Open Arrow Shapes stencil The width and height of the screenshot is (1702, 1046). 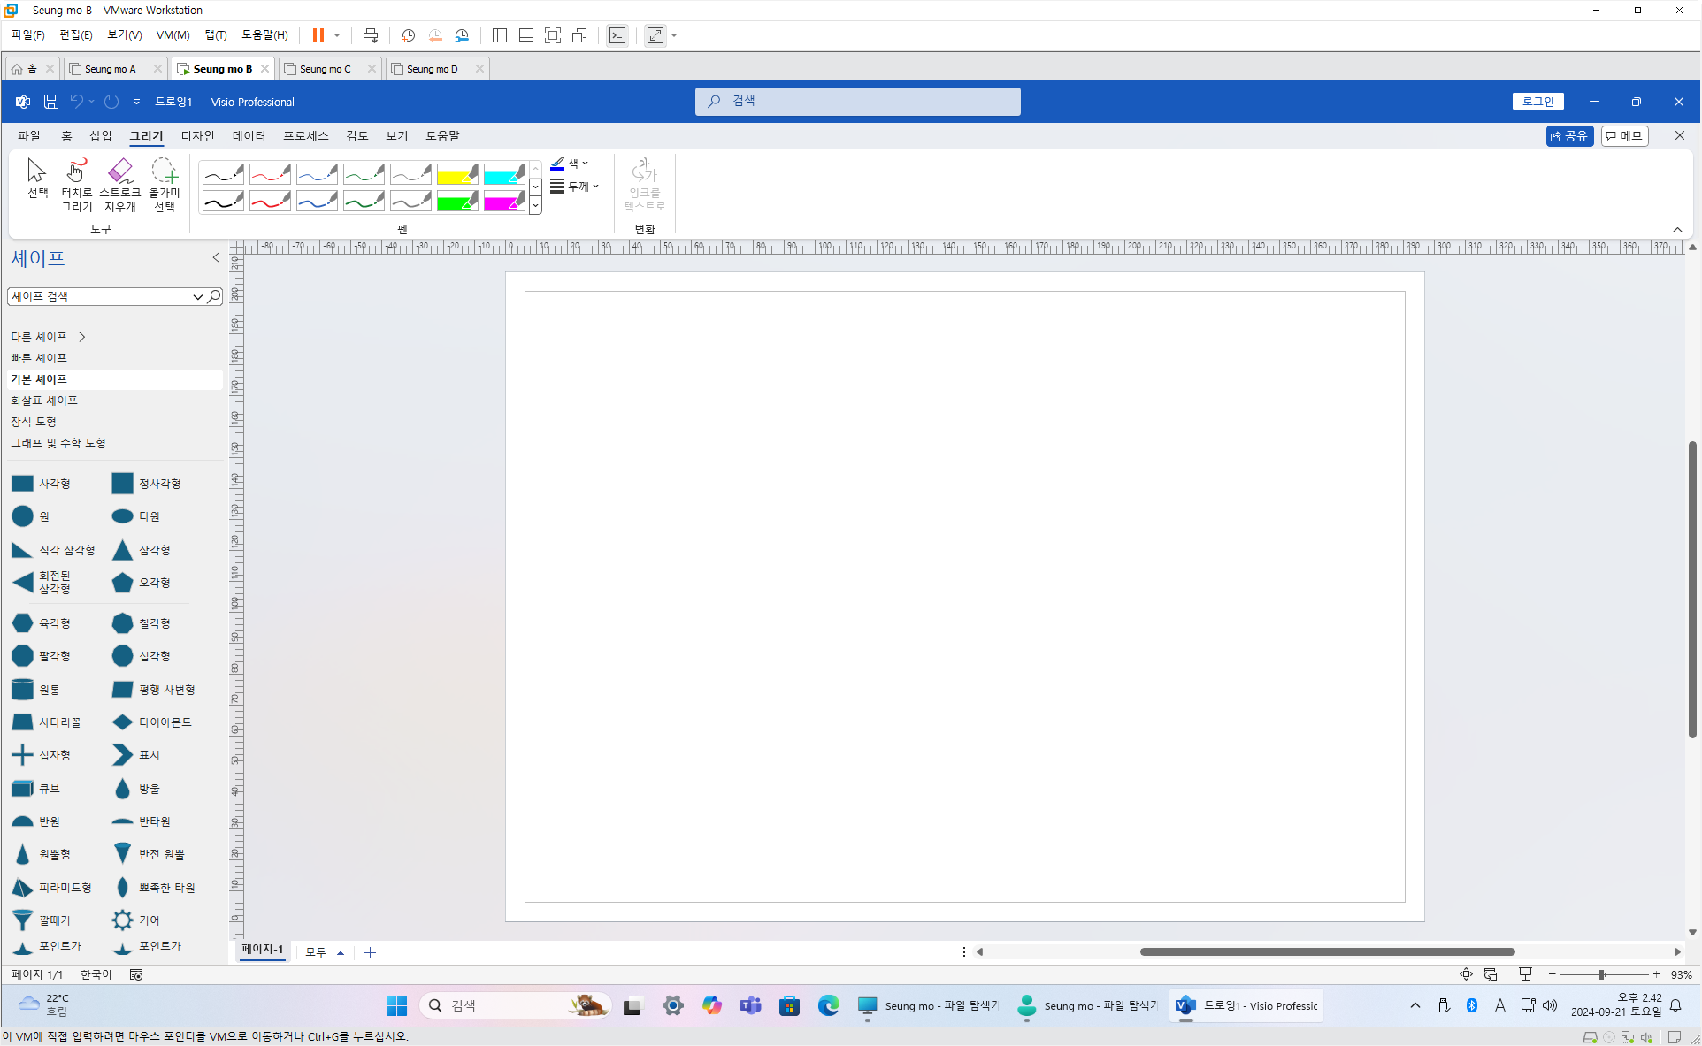tap(44, 401)
